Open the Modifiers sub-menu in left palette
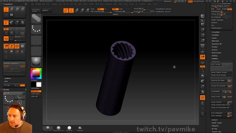 click(x=8, y=78)
